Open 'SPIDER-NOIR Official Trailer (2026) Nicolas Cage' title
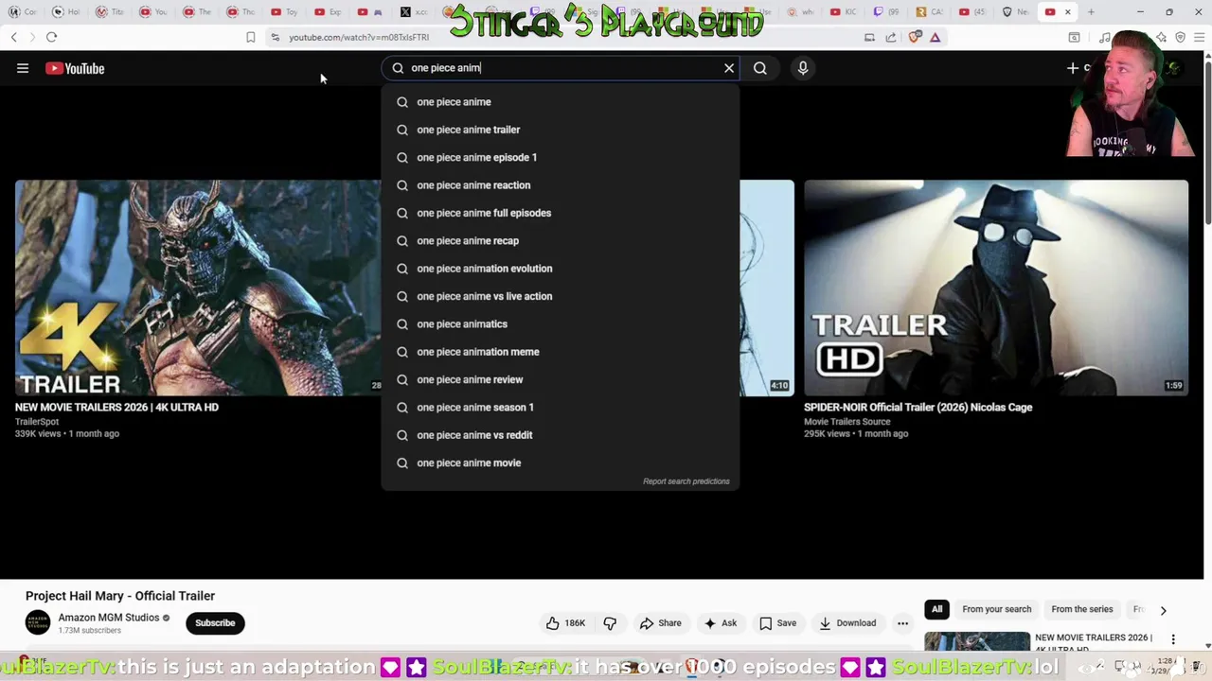 tap(918, 408)
